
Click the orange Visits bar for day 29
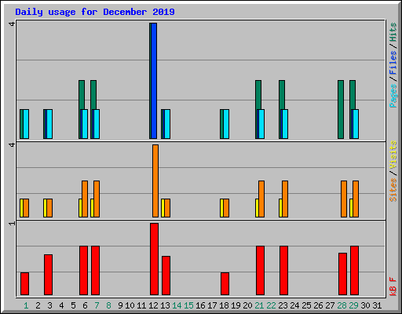pos(356,199)
